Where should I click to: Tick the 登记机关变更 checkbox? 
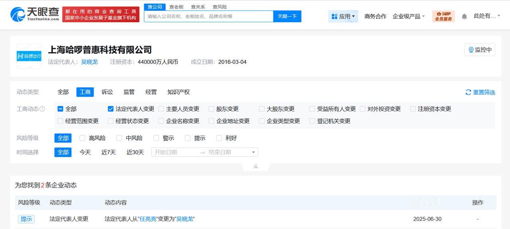click(x=312, y=121)
